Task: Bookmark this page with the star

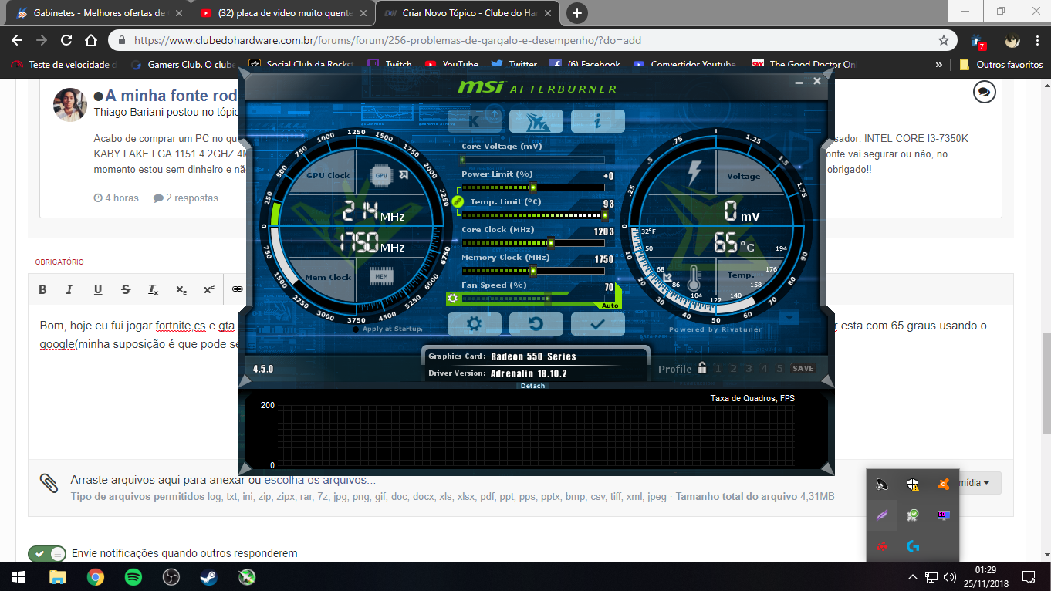Action: 943,41
